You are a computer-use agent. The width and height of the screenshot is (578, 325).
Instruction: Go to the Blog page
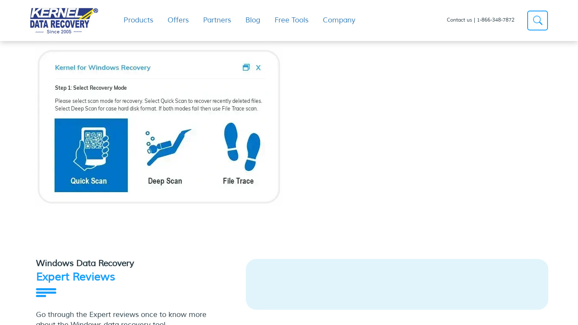click(253, 20)
